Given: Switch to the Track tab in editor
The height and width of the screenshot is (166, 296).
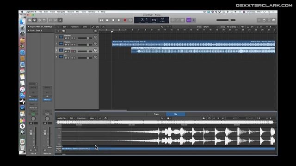Looking at the screenshot, I should [156, 114].
